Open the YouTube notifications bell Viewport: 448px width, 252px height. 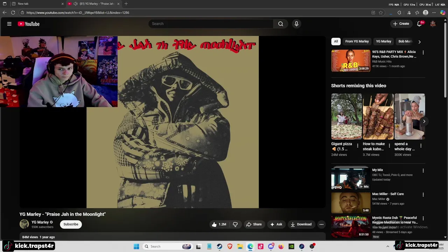click(x=419, y=24)
